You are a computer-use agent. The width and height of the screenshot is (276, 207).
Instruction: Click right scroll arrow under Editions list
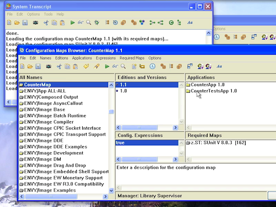coord(176,128)
